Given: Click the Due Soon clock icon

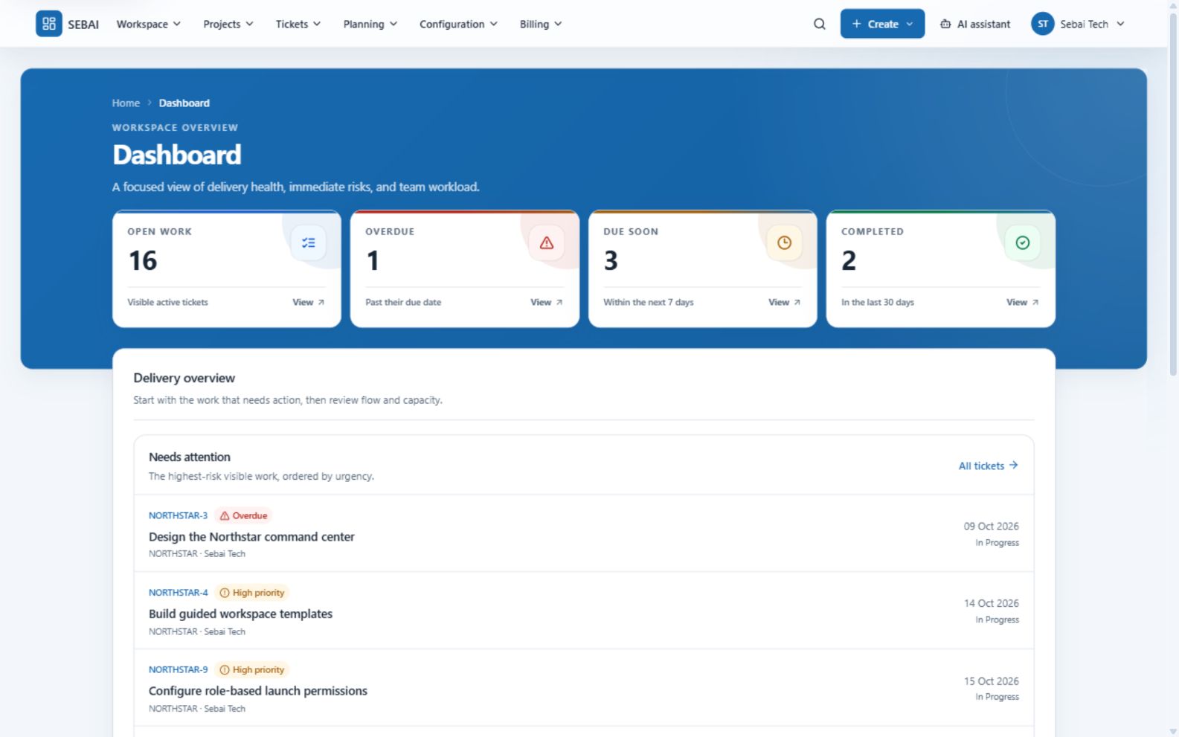Looking at the screenshot, I should pos(785,243).
